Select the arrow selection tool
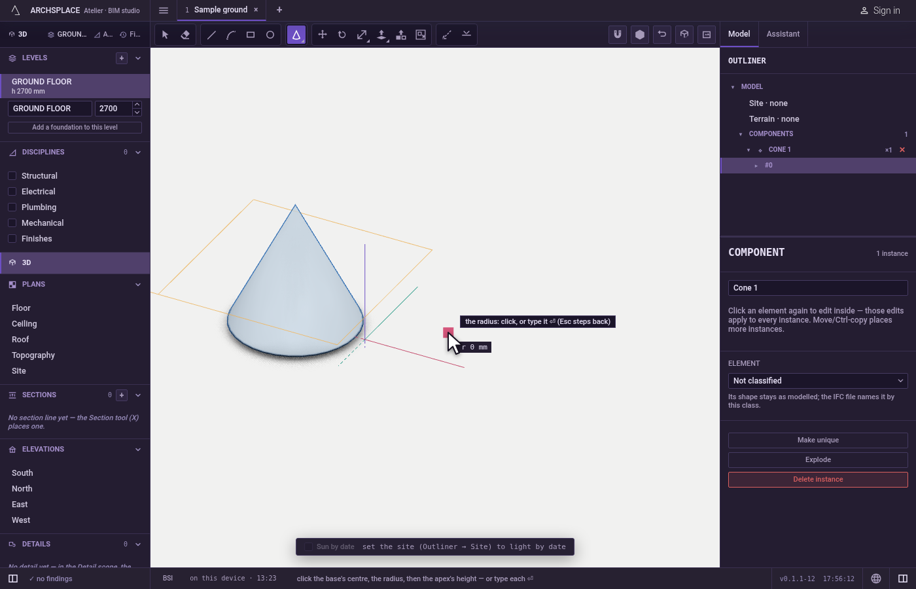The image size is (916, 589). pos(166,35)
